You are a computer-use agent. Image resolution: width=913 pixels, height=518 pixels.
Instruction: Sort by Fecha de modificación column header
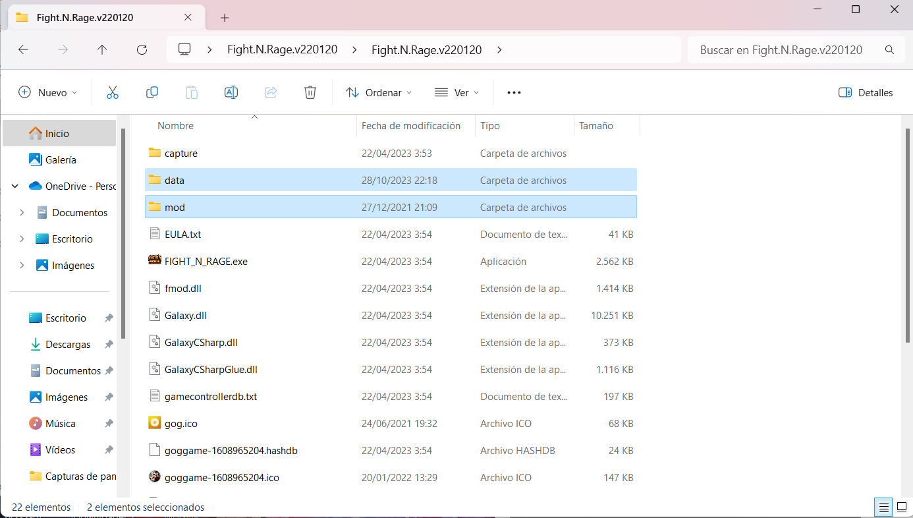(410, 125)
